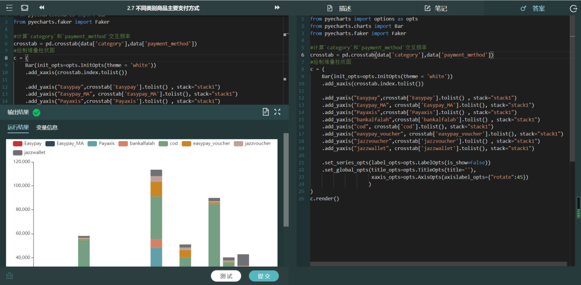Go to the next lesson with forward arrows
The width and height of the screenshot is (581, 285).
pos(277,8)
